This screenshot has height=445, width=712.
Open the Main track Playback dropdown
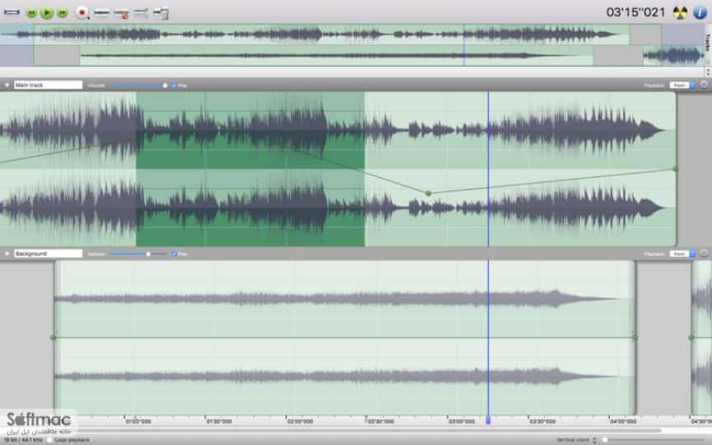click(x=682, y=85)
